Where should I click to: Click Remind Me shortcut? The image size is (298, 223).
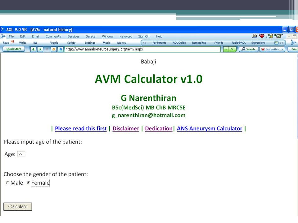pos(199,43)
